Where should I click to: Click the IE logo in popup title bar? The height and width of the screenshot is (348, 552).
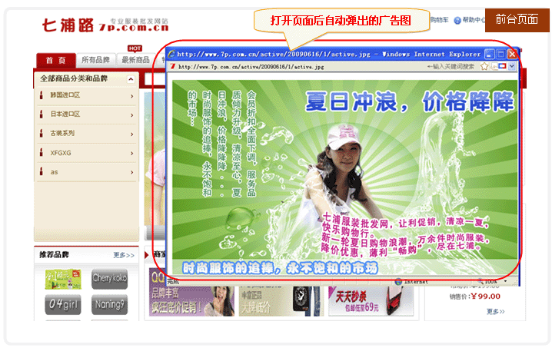tap(171, 54)
